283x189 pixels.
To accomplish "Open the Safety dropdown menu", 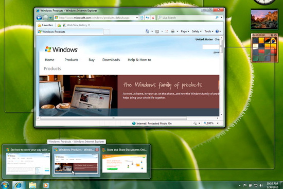I will click(x=197, y=31).
